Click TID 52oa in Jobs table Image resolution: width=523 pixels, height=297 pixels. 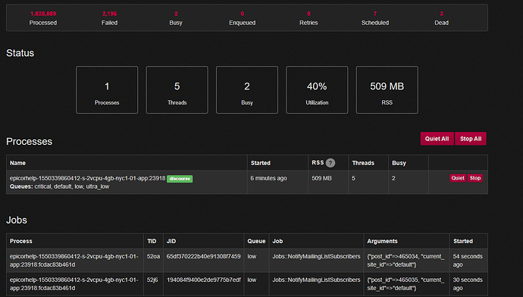153,256
